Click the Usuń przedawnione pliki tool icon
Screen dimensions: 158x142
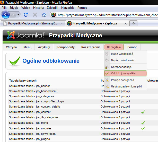click(107, 86)
